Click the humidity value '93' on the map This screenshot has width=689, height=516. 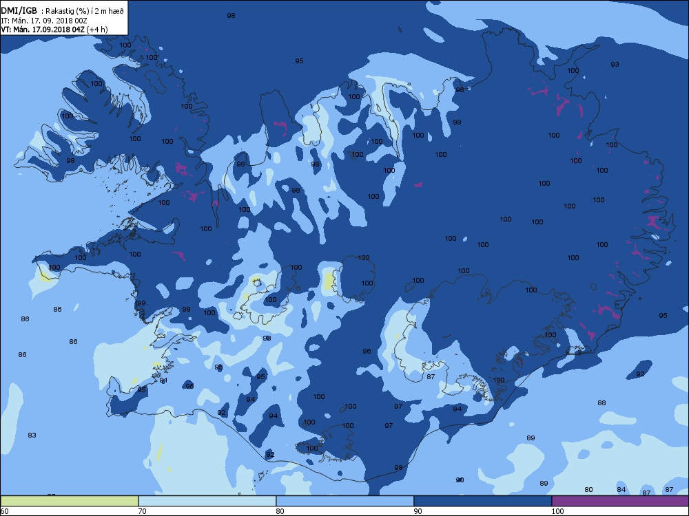click(x=615, y=65)
